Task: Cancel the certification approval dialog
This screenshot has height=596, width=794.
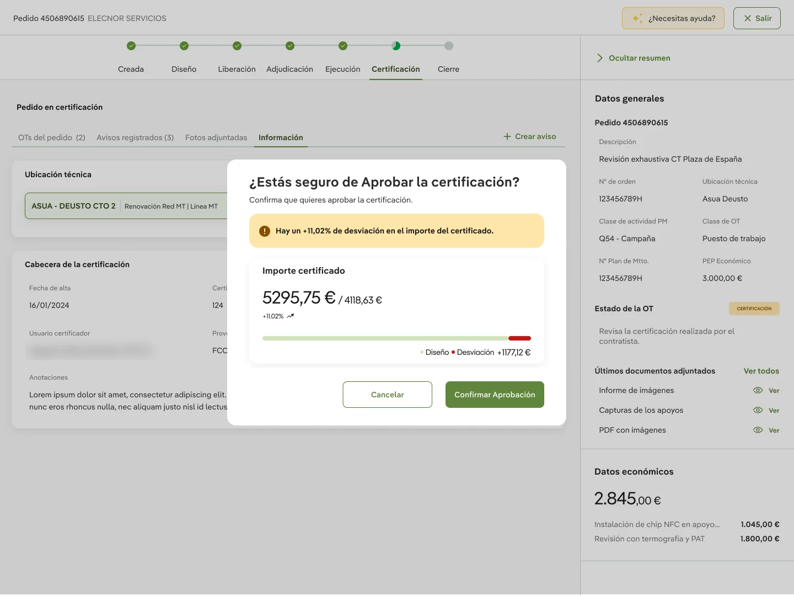Action: 388,395
